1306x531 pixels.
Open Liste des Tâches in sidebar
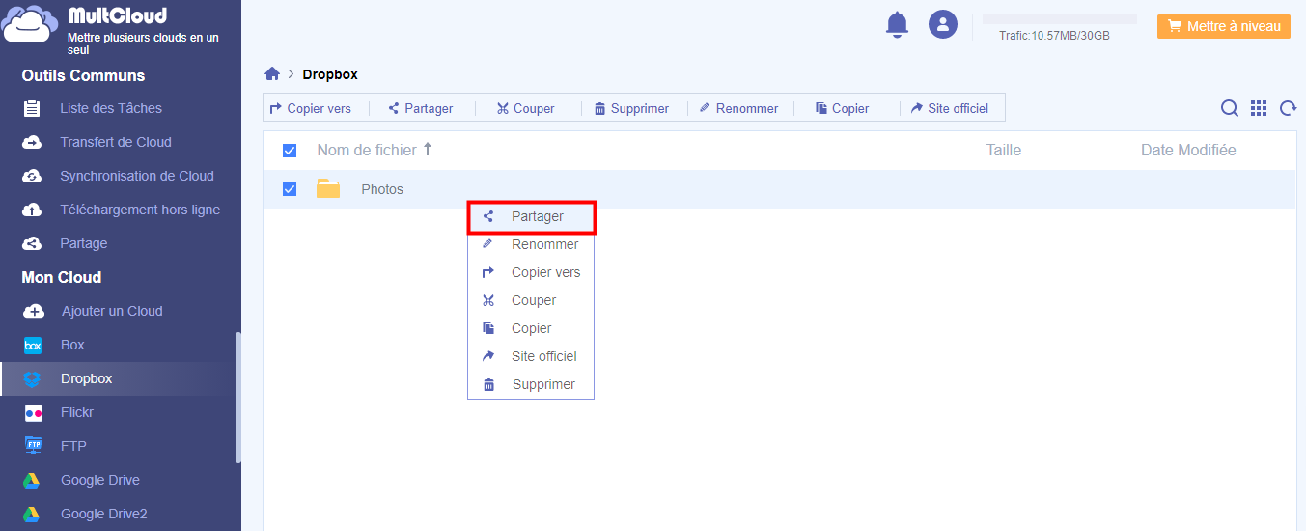pos(111,108)
